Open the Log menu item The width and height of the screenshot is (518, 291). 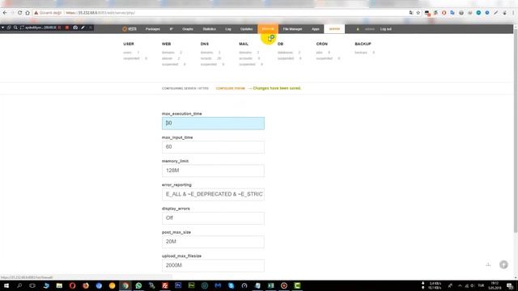click(x=228, y=29)
